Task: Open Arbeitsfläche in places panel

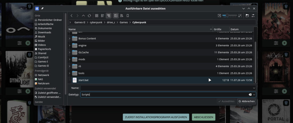Action: pyautogui.click(x=44, y=24)
